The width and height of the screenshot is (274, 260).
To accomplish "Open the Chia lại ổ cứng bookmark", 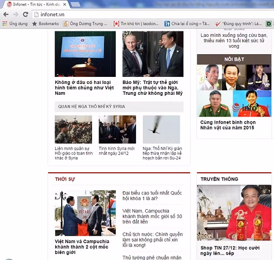I will pos(187,24).
